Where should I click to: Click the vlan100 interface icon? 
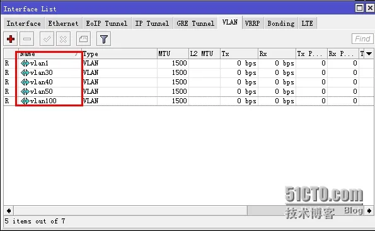25,101
